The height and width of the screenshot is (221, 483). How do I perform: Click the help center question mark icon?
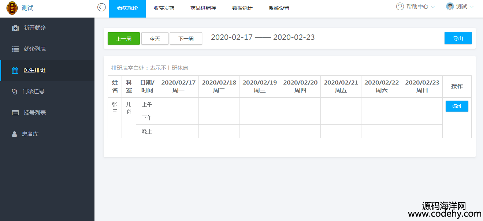[400, 7]
